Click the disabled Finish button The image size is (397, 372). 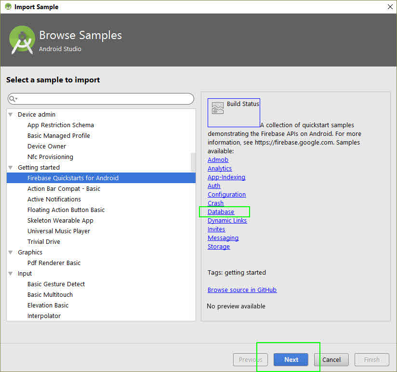371,359
